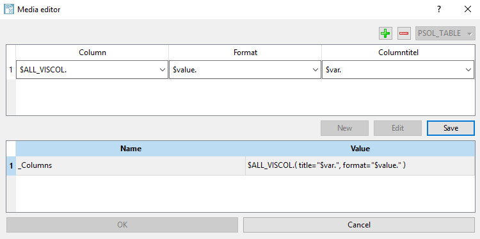The image size is (480, 239).
Task: Click the Media editor title bar icon
Action: point(9,9)
